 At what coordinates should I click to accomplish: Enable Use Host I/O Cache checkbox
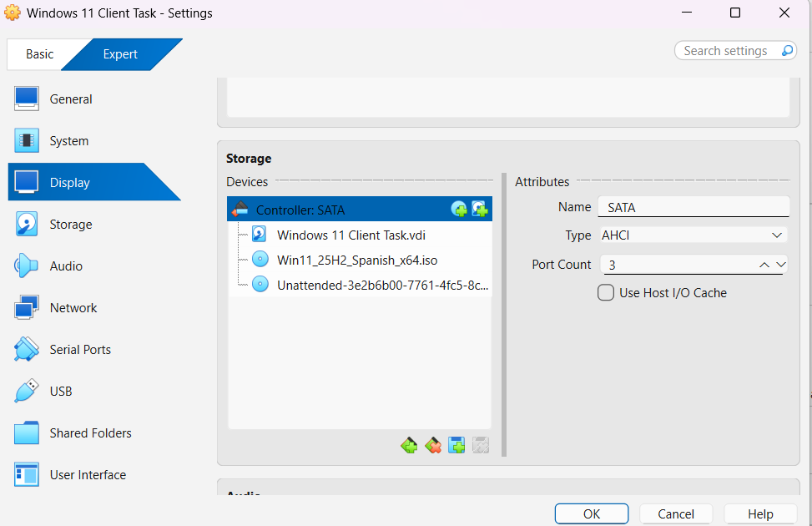pyautogui.click(x=606, y=293)
